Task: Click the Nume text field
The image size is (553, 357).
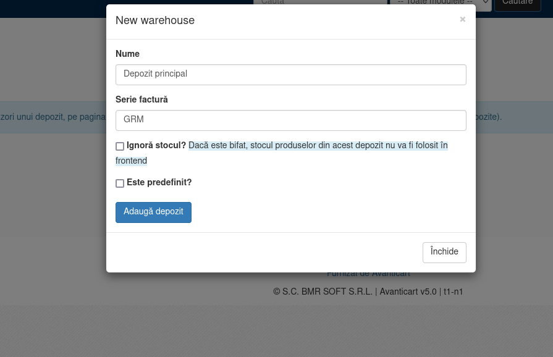Action: pos(290,75)
